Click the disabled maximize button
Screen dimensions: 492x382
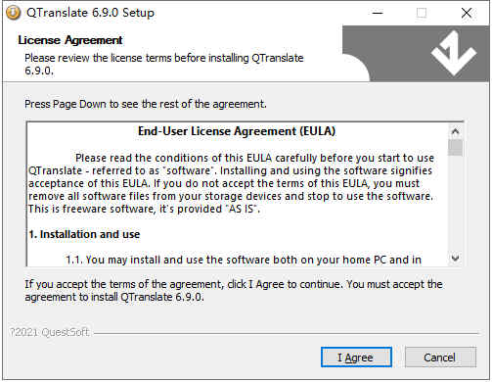tap(422, 13)
